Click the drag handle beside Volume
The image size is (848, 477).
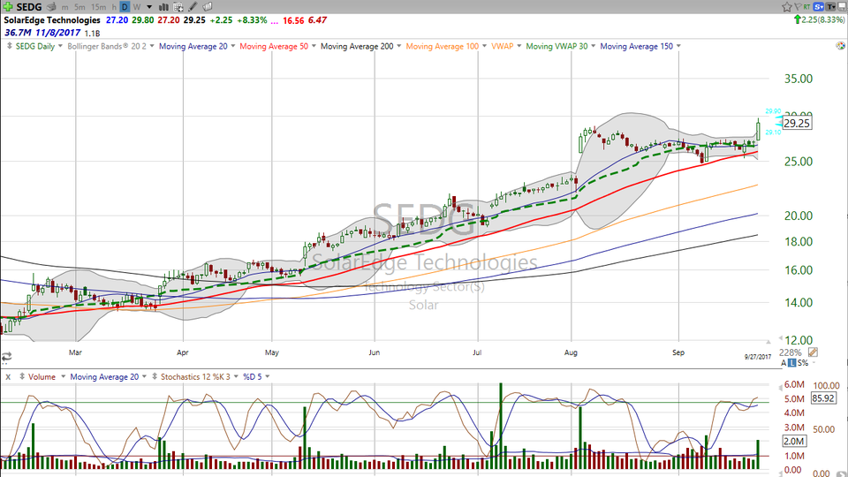[x=22, y=376]
